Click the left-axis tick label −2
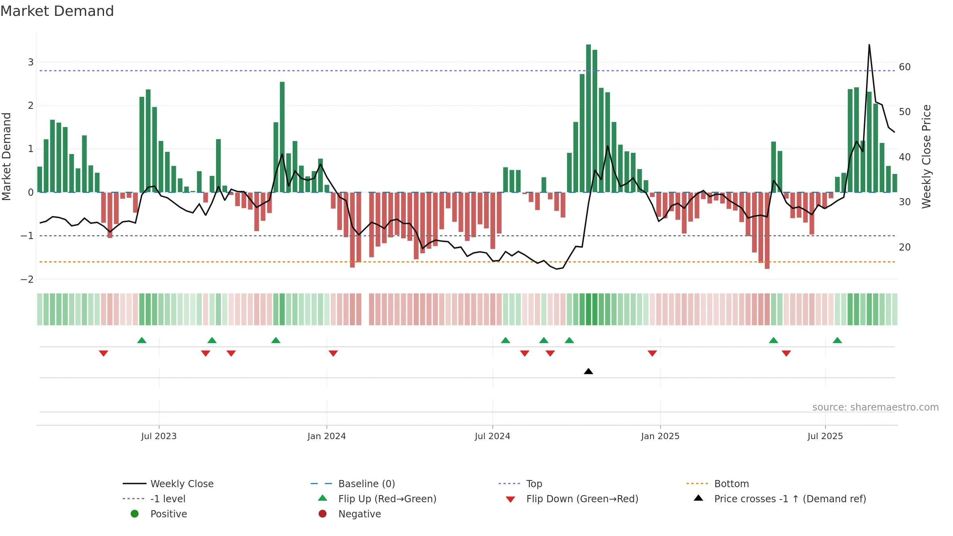Screen dimensions: 953x536 (x=27, y=279)
